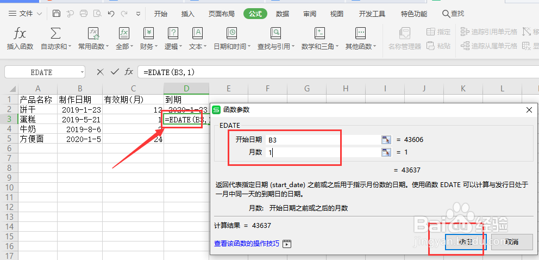Switch to the 插入 tab

click(187, 14)
